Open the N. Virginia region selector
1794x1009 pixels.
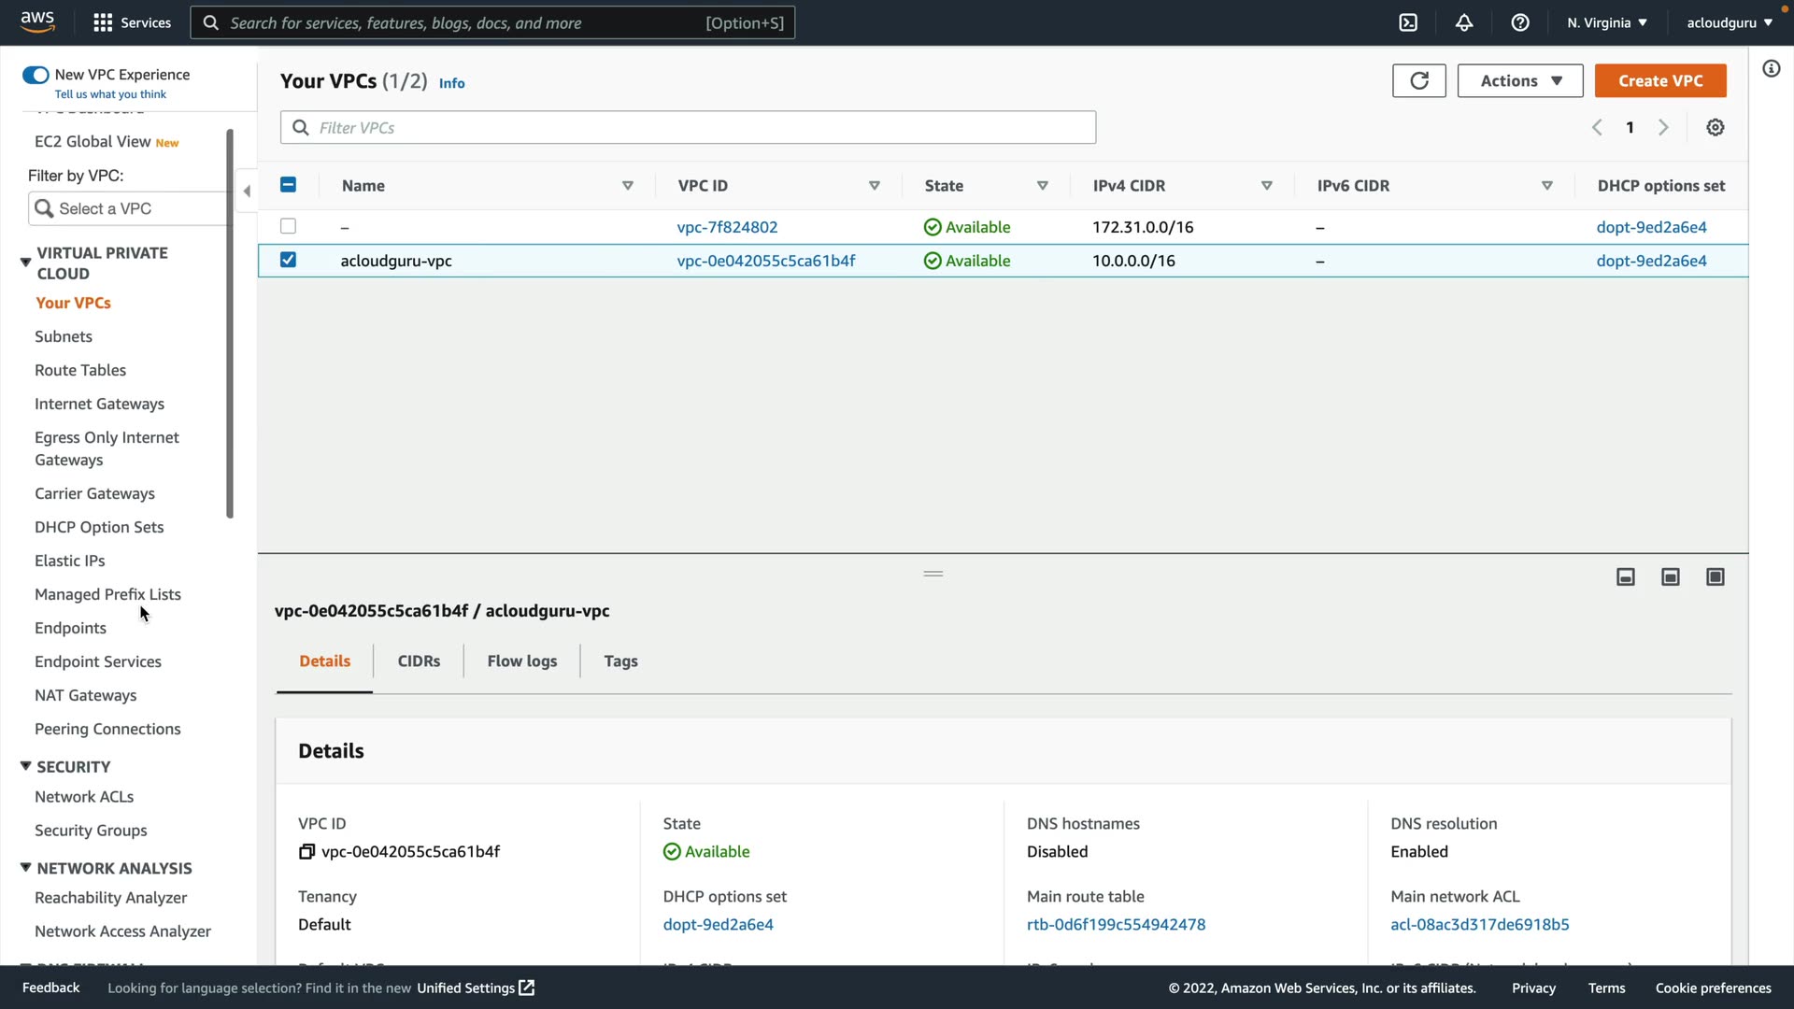click(x=1606, y=22)
